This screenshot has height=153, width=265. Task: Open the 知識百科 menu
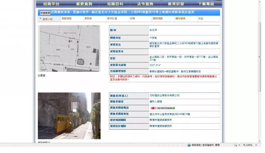115,4
